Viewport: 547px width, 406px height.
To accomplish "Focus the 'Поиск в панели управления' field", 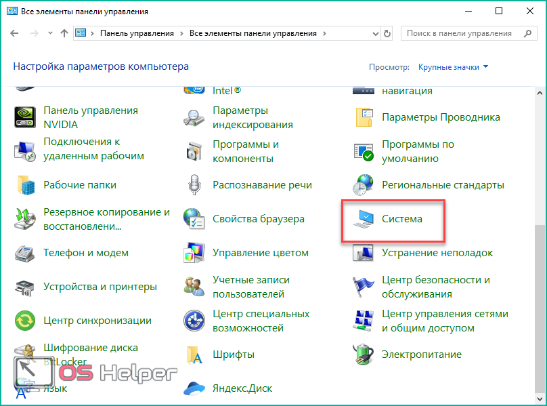I will coord(469,33).
